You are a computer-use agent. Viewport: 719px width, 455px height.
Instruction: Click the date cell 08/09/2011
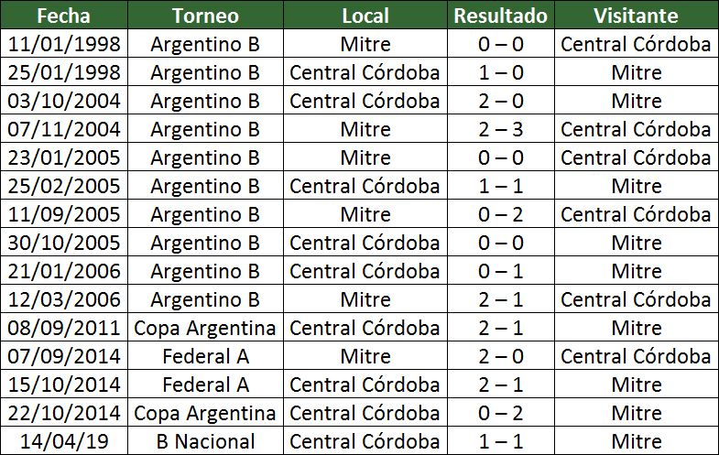tap(63, 328)
